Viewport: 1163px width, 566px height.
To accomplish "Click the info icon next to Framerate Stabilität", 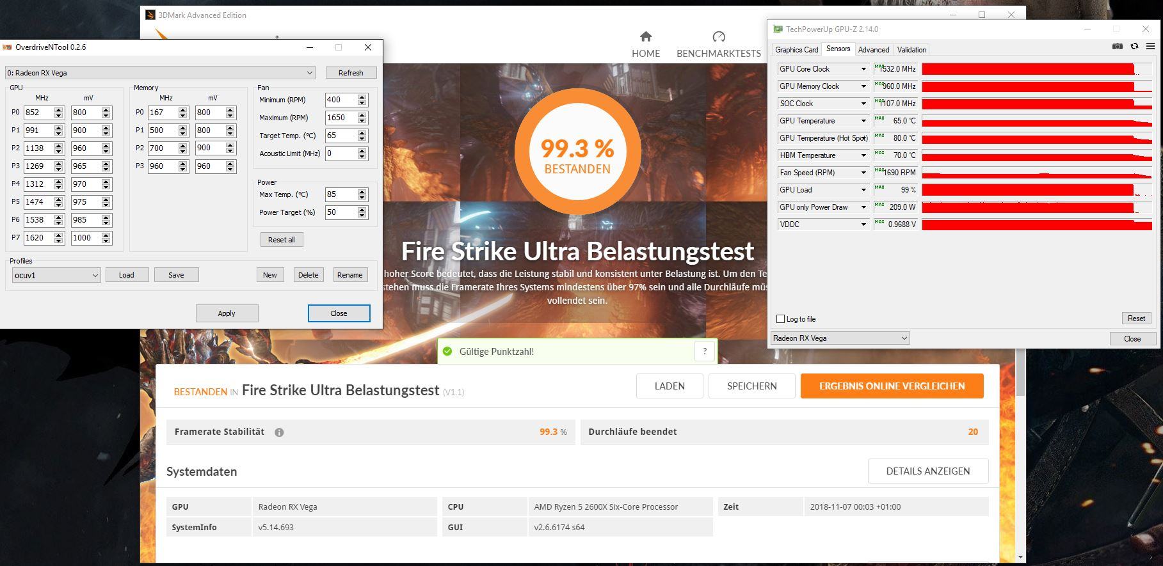I will (x=279, y=432).
